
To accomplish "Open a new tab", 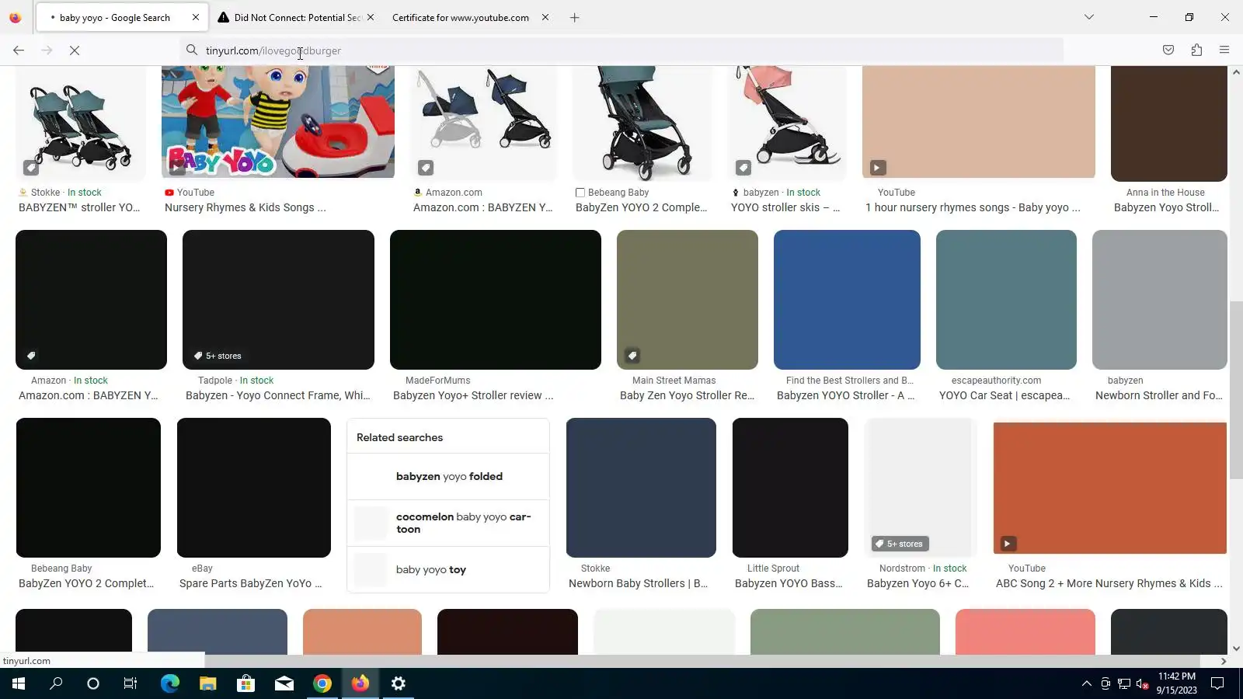I will [x=575, y=17].
